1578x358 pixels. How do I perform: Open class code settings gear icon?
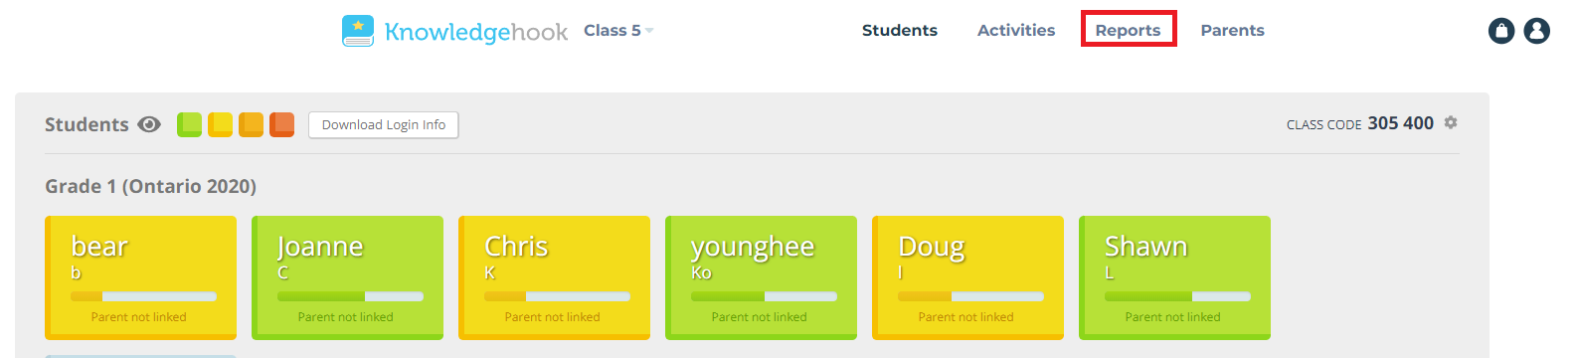(x=1451, y=122)
